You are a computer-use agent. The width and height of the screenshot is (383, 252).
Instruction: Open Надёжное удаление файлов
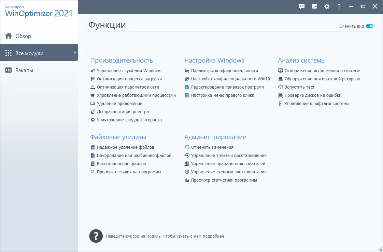[x=126, y=147]
